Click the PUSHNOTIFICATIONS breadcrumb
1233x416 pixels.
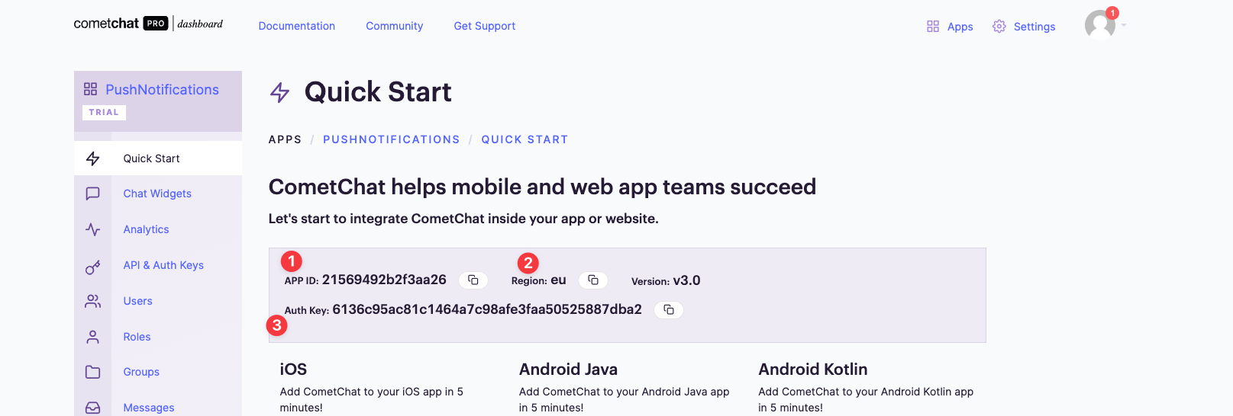pyautogui.click(x=392, y=139)
